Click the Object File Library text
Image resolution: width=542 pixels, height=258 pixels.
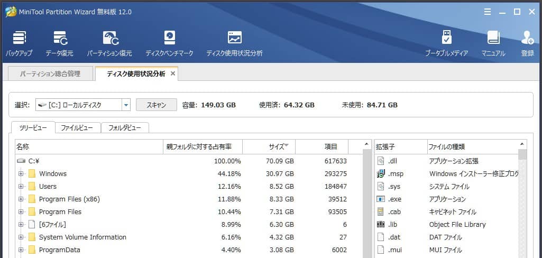click(x=457, y=225)
